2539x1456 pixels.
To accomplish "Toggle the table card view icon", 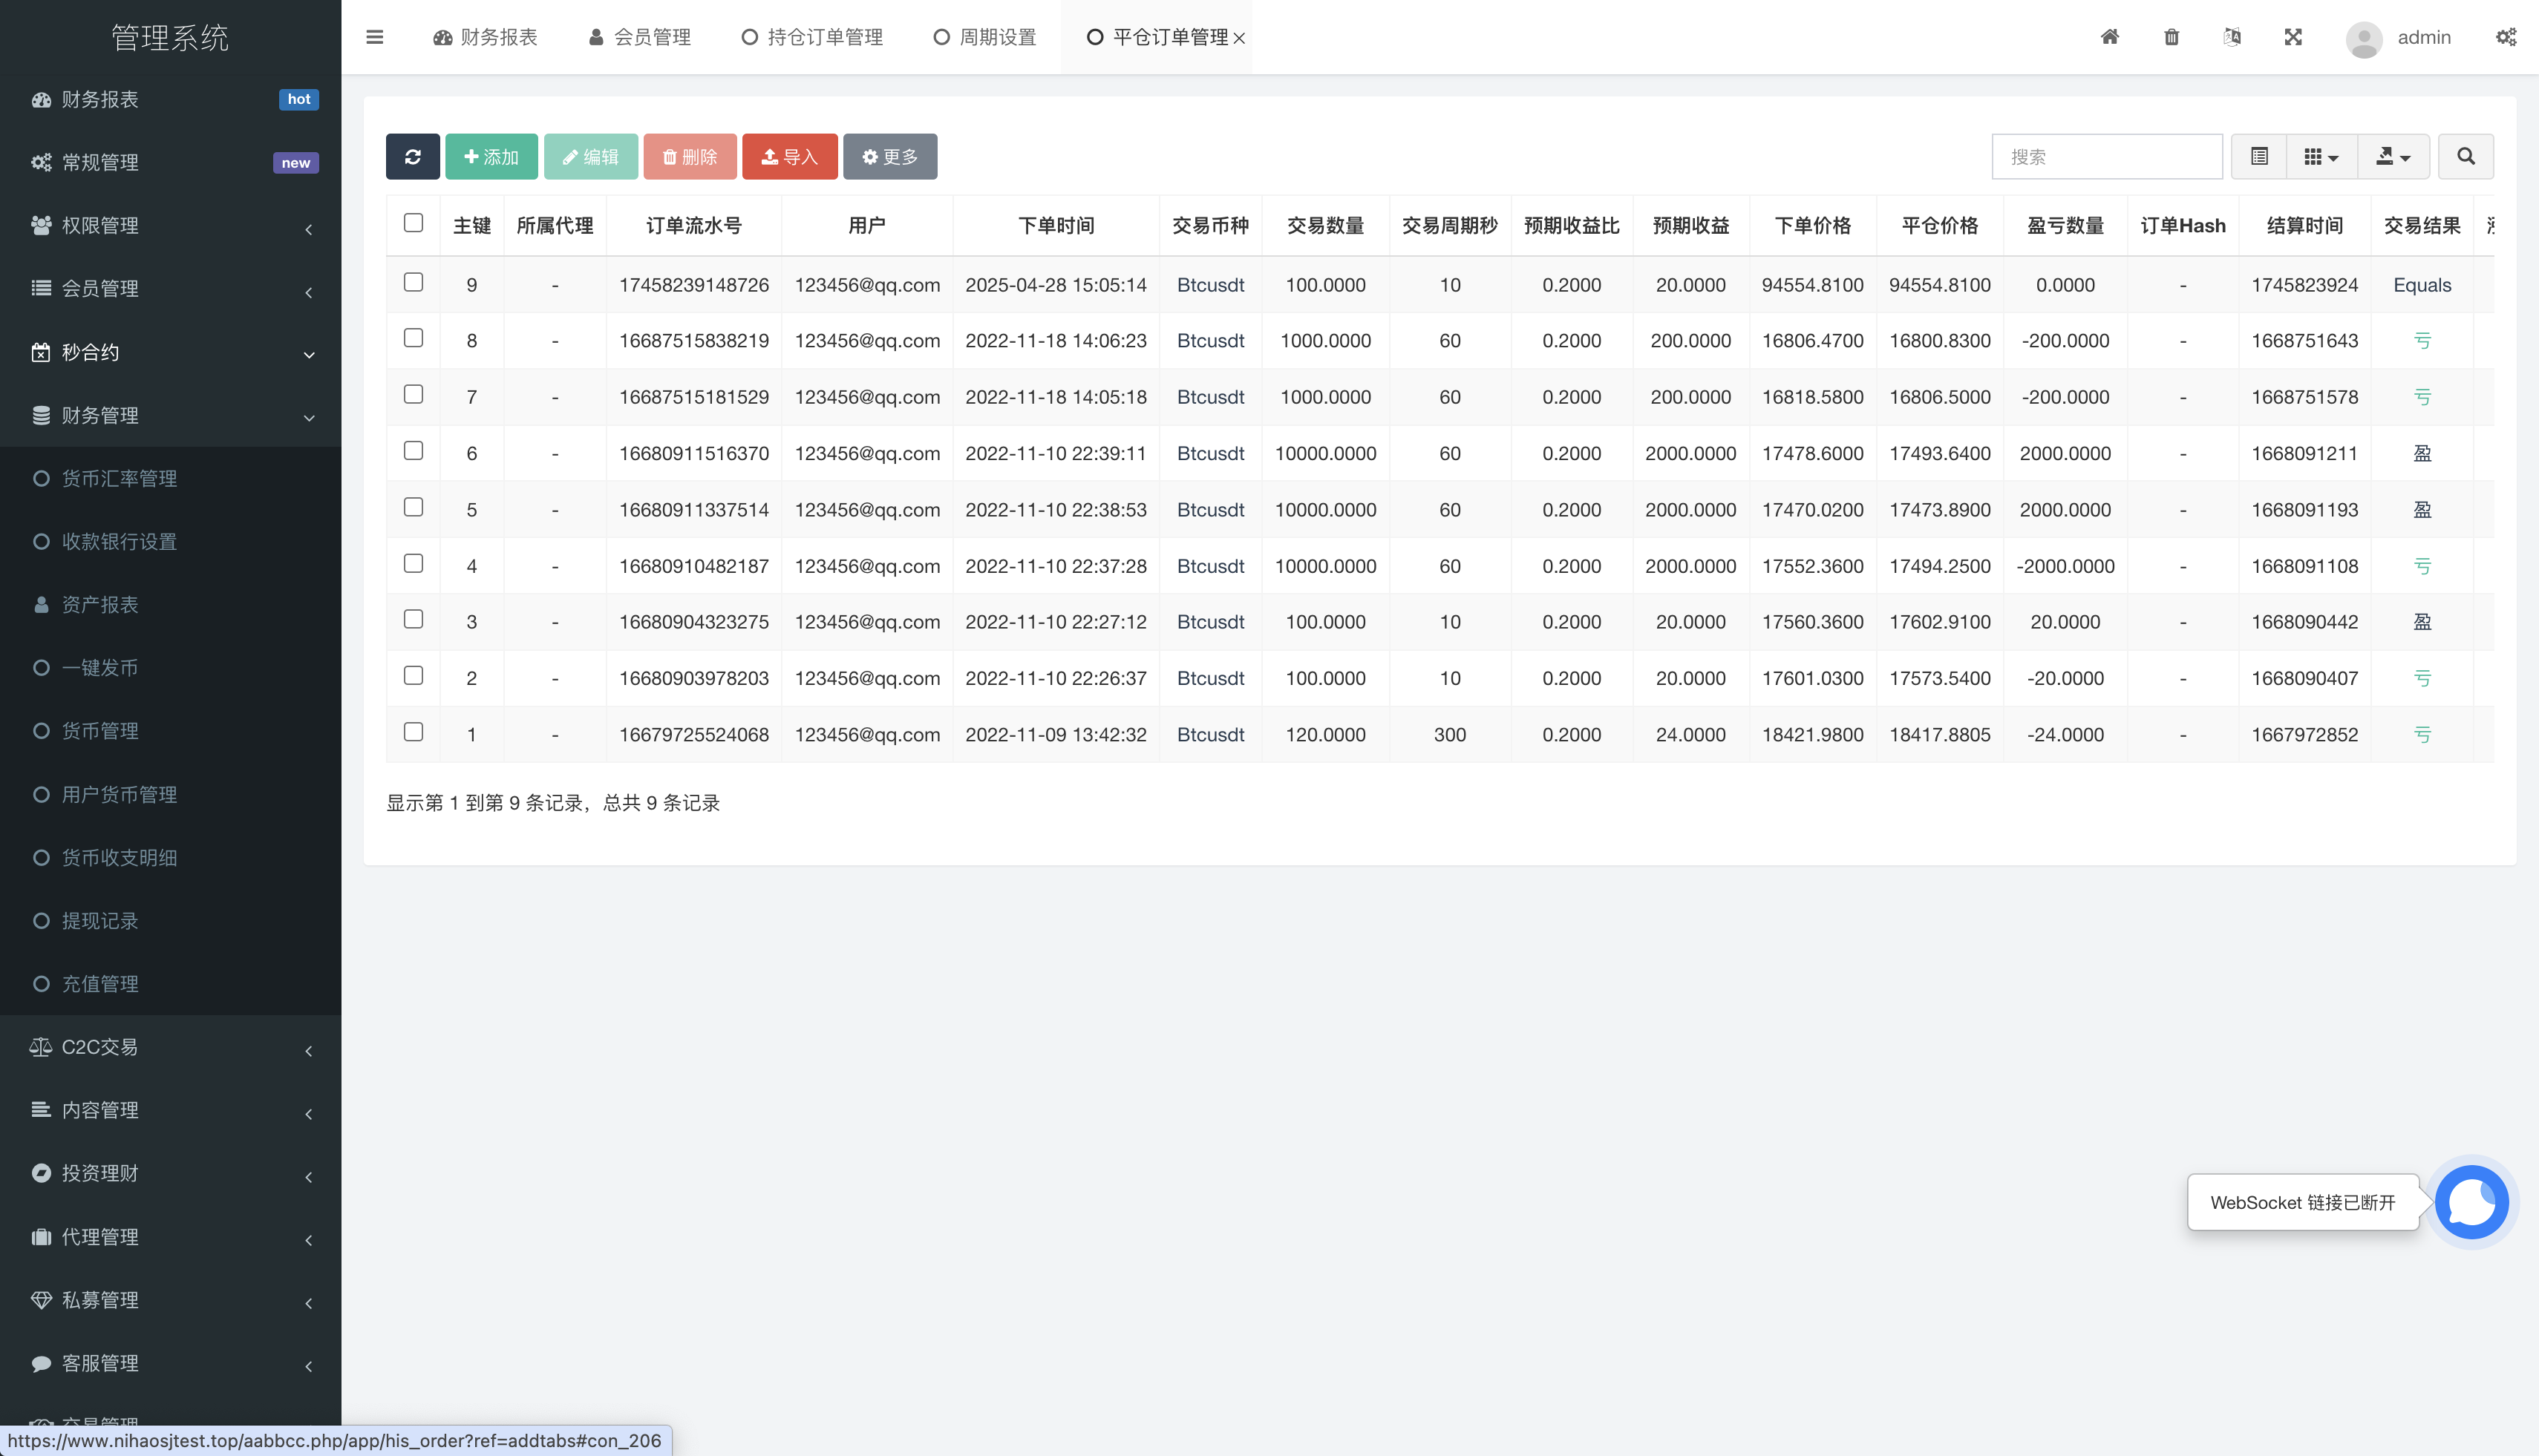I will [2259, 157].
